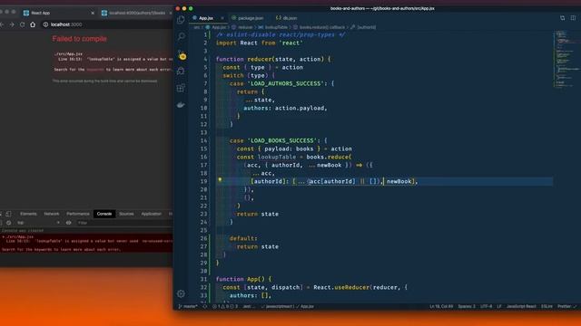
Task: Click lookupTable variable on line 16
Action: (276, 157)
